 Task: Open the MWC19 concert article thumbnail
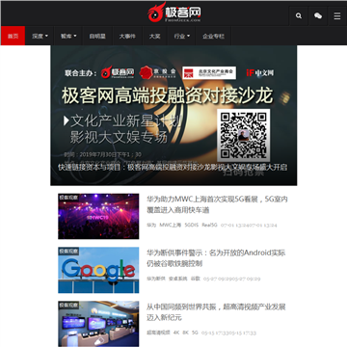point(98,216)
